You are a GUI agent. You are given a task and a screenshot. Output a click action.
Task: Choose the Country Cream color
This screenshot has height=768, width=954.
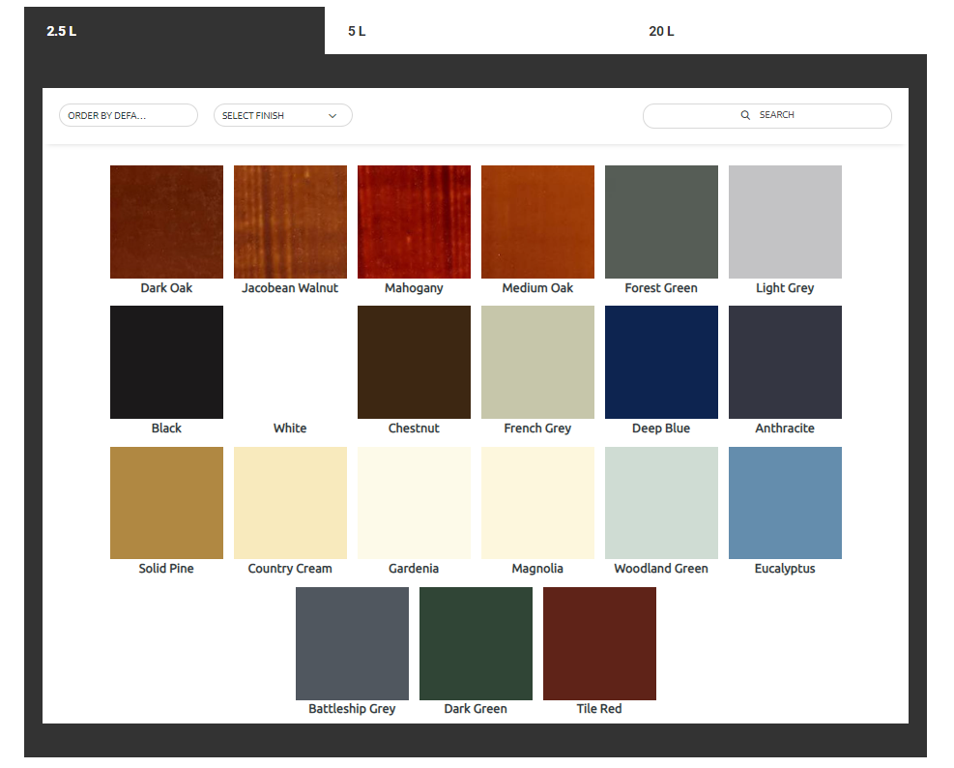tap(290, 502)
